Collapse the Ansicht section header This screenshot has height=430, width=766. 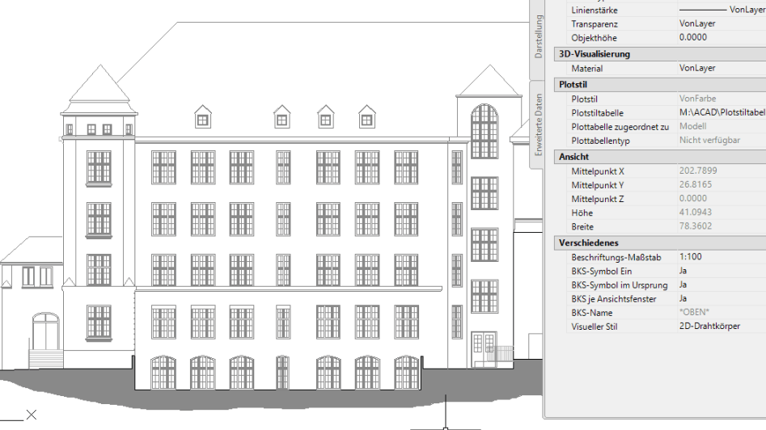pyautogui.click(x=573, y=156)
